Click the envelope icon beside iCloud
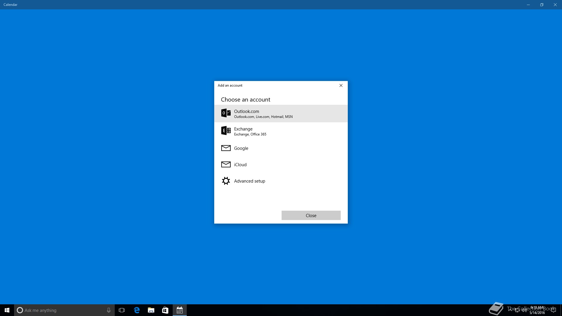Screen dimensions: 562x316 [226, 164]
